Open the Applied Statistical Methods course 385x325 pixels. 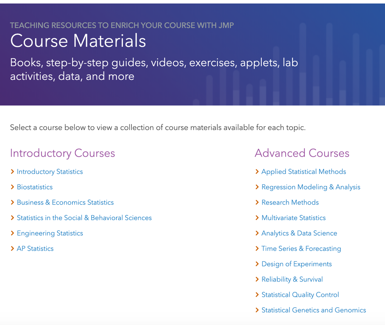click(304, 172)
